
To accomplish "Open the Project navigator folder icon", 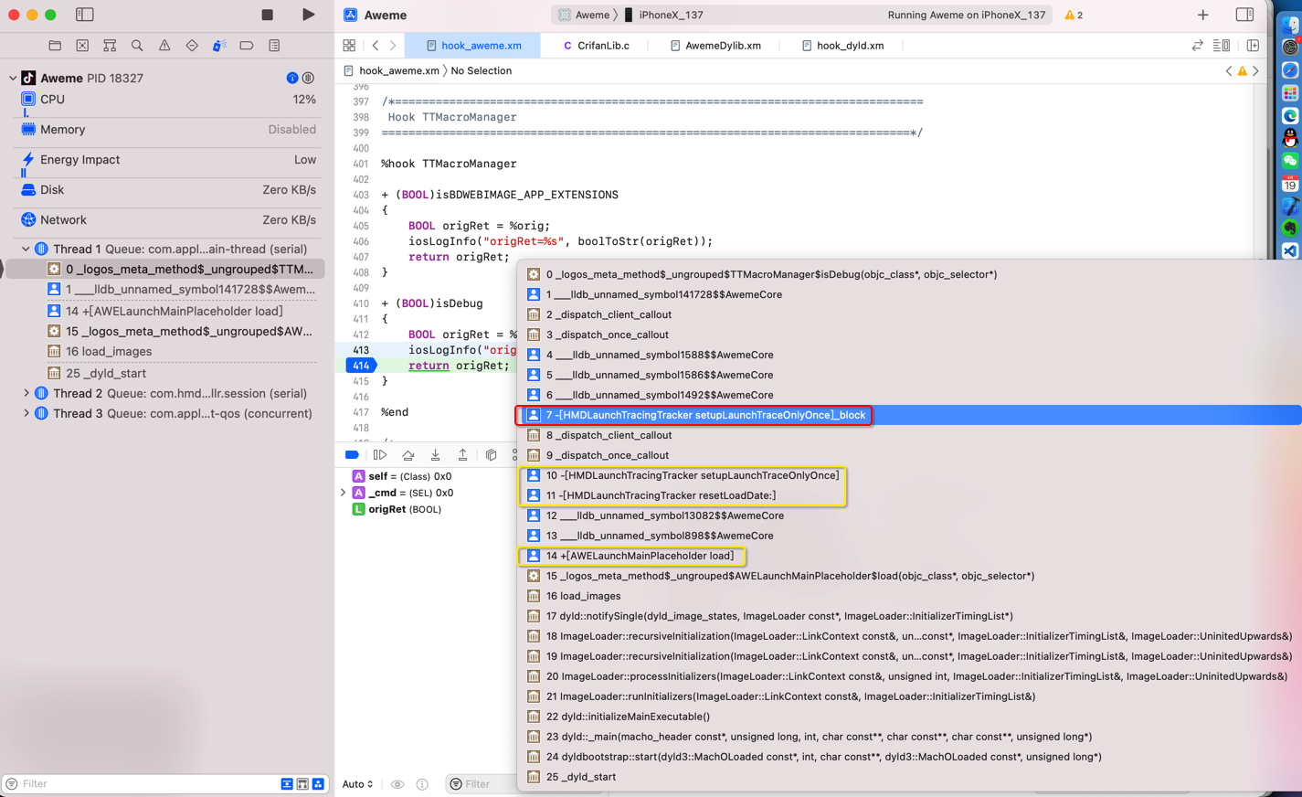I will [x=55, y=46].
